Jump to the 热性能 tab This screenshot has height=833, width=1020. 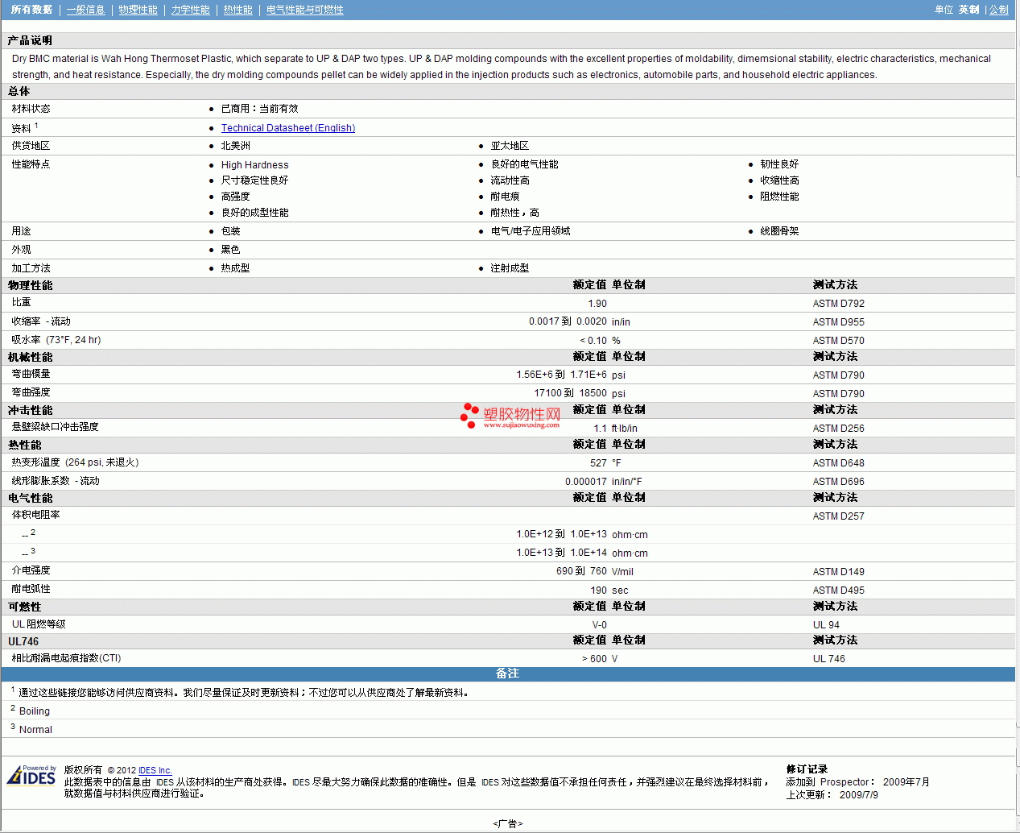[237, 10]
